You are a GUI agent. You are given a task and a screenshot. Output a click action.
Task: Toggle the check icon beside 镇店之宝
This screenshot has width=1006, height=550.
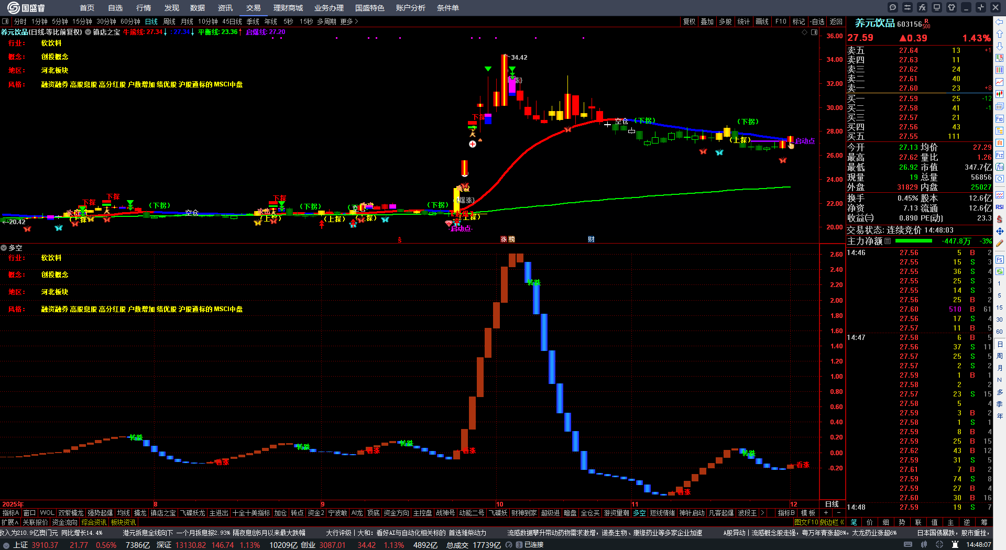coord(88,32)
